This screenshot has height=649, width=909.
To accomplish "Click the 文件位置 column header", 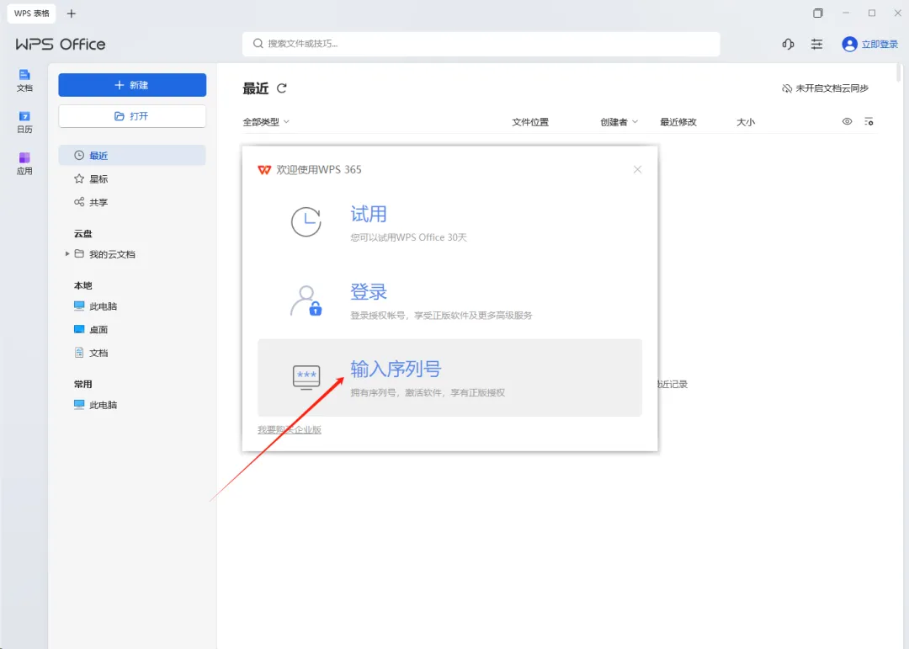I will 530,122.
